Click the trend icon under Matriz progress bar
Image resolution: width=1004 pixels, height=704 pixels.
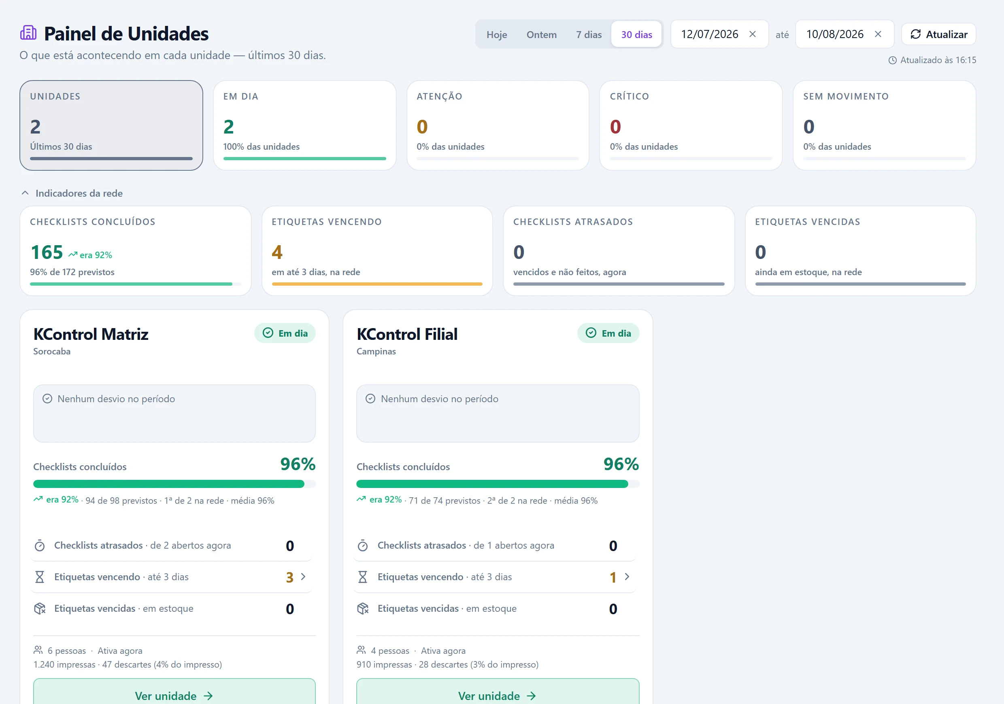point(38,499)
